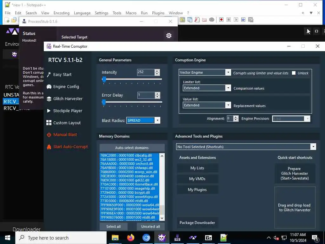Image resolution: width=325 pixels, height=244 pixels.
Task: Open Package Downloader button
Action: tap(197, 223)
